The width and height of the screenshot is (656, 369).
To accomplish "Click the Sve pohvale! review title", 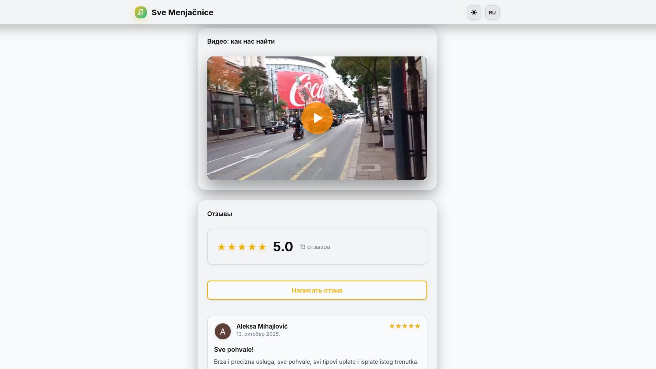I will tap(234, 349).
